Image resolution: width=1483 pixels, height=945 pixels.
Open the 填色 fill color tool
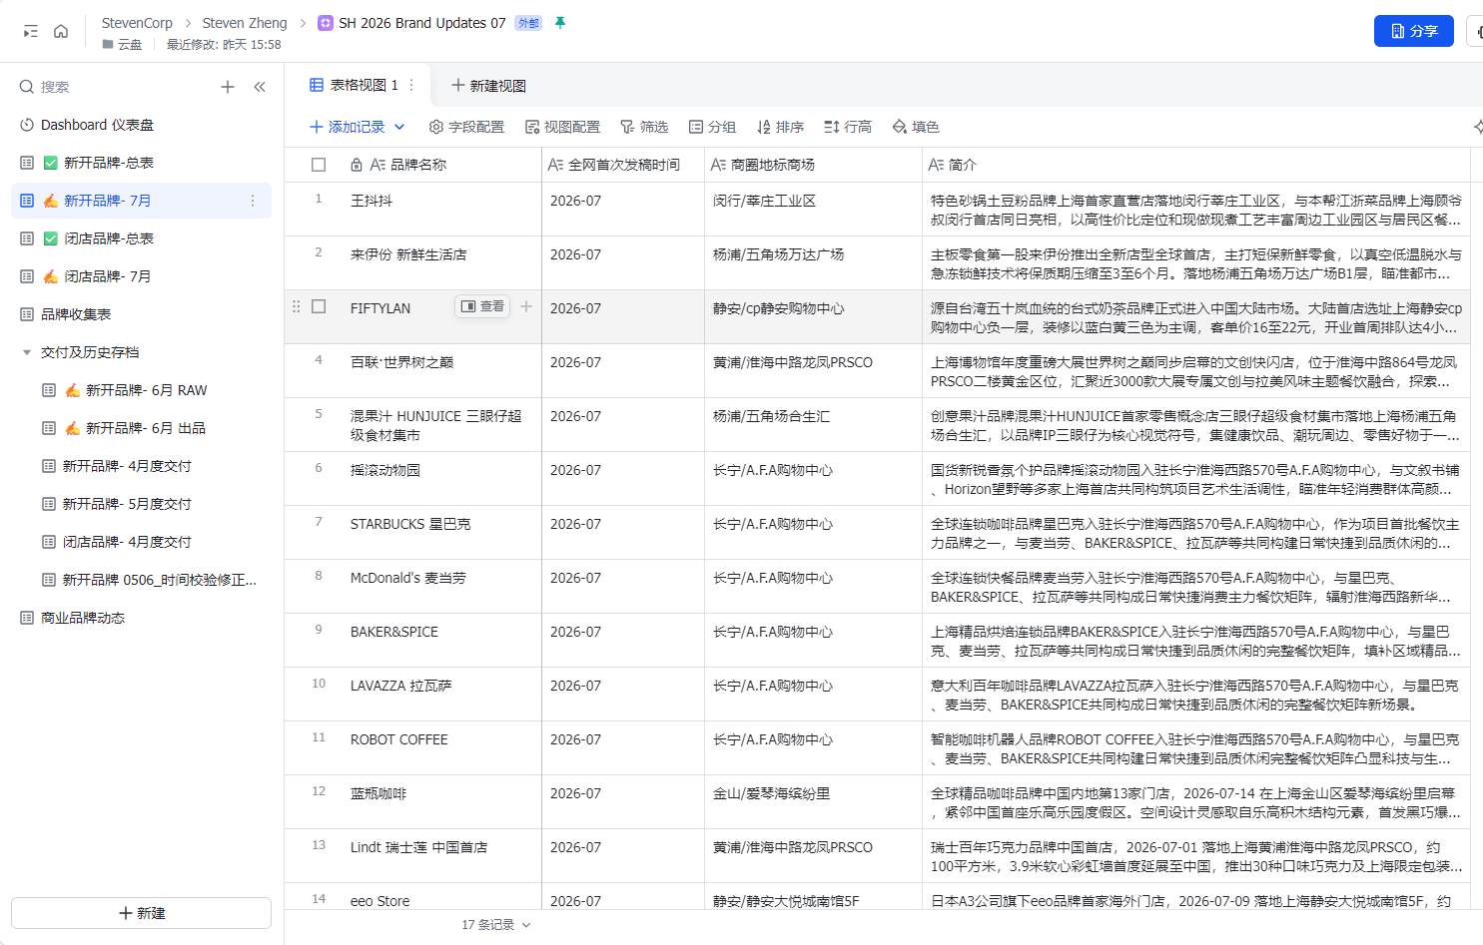coord(916,127)
